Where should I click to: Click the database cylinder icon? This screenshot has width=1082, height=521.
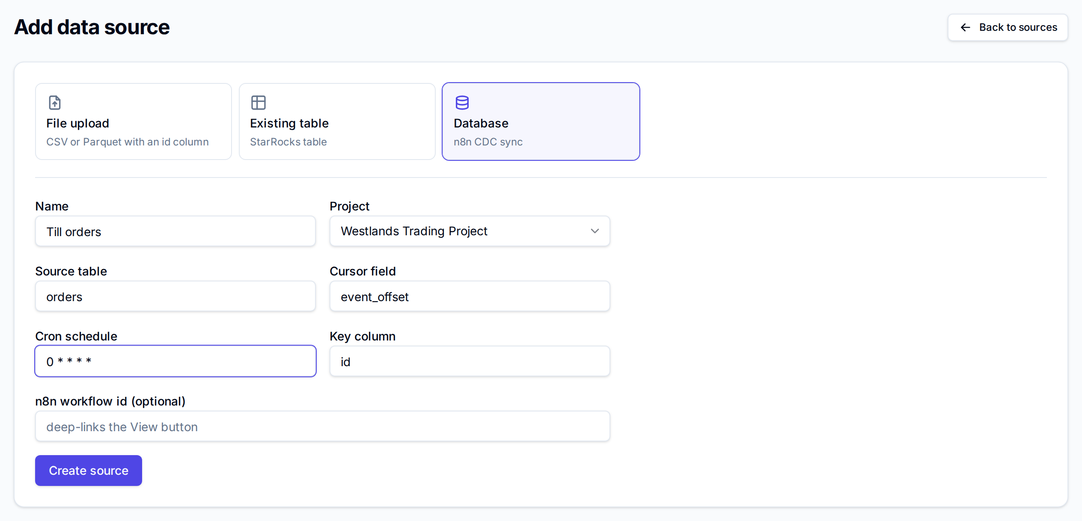coord(462,103)
